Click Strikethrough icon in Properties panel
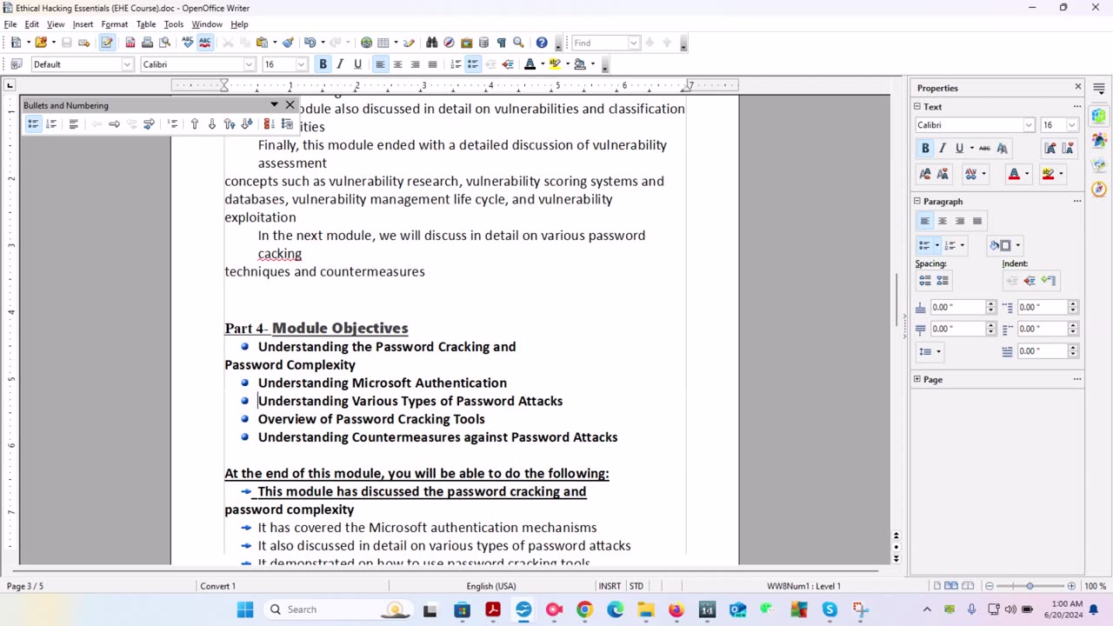The image size is (1113, 626). (984, 149)
